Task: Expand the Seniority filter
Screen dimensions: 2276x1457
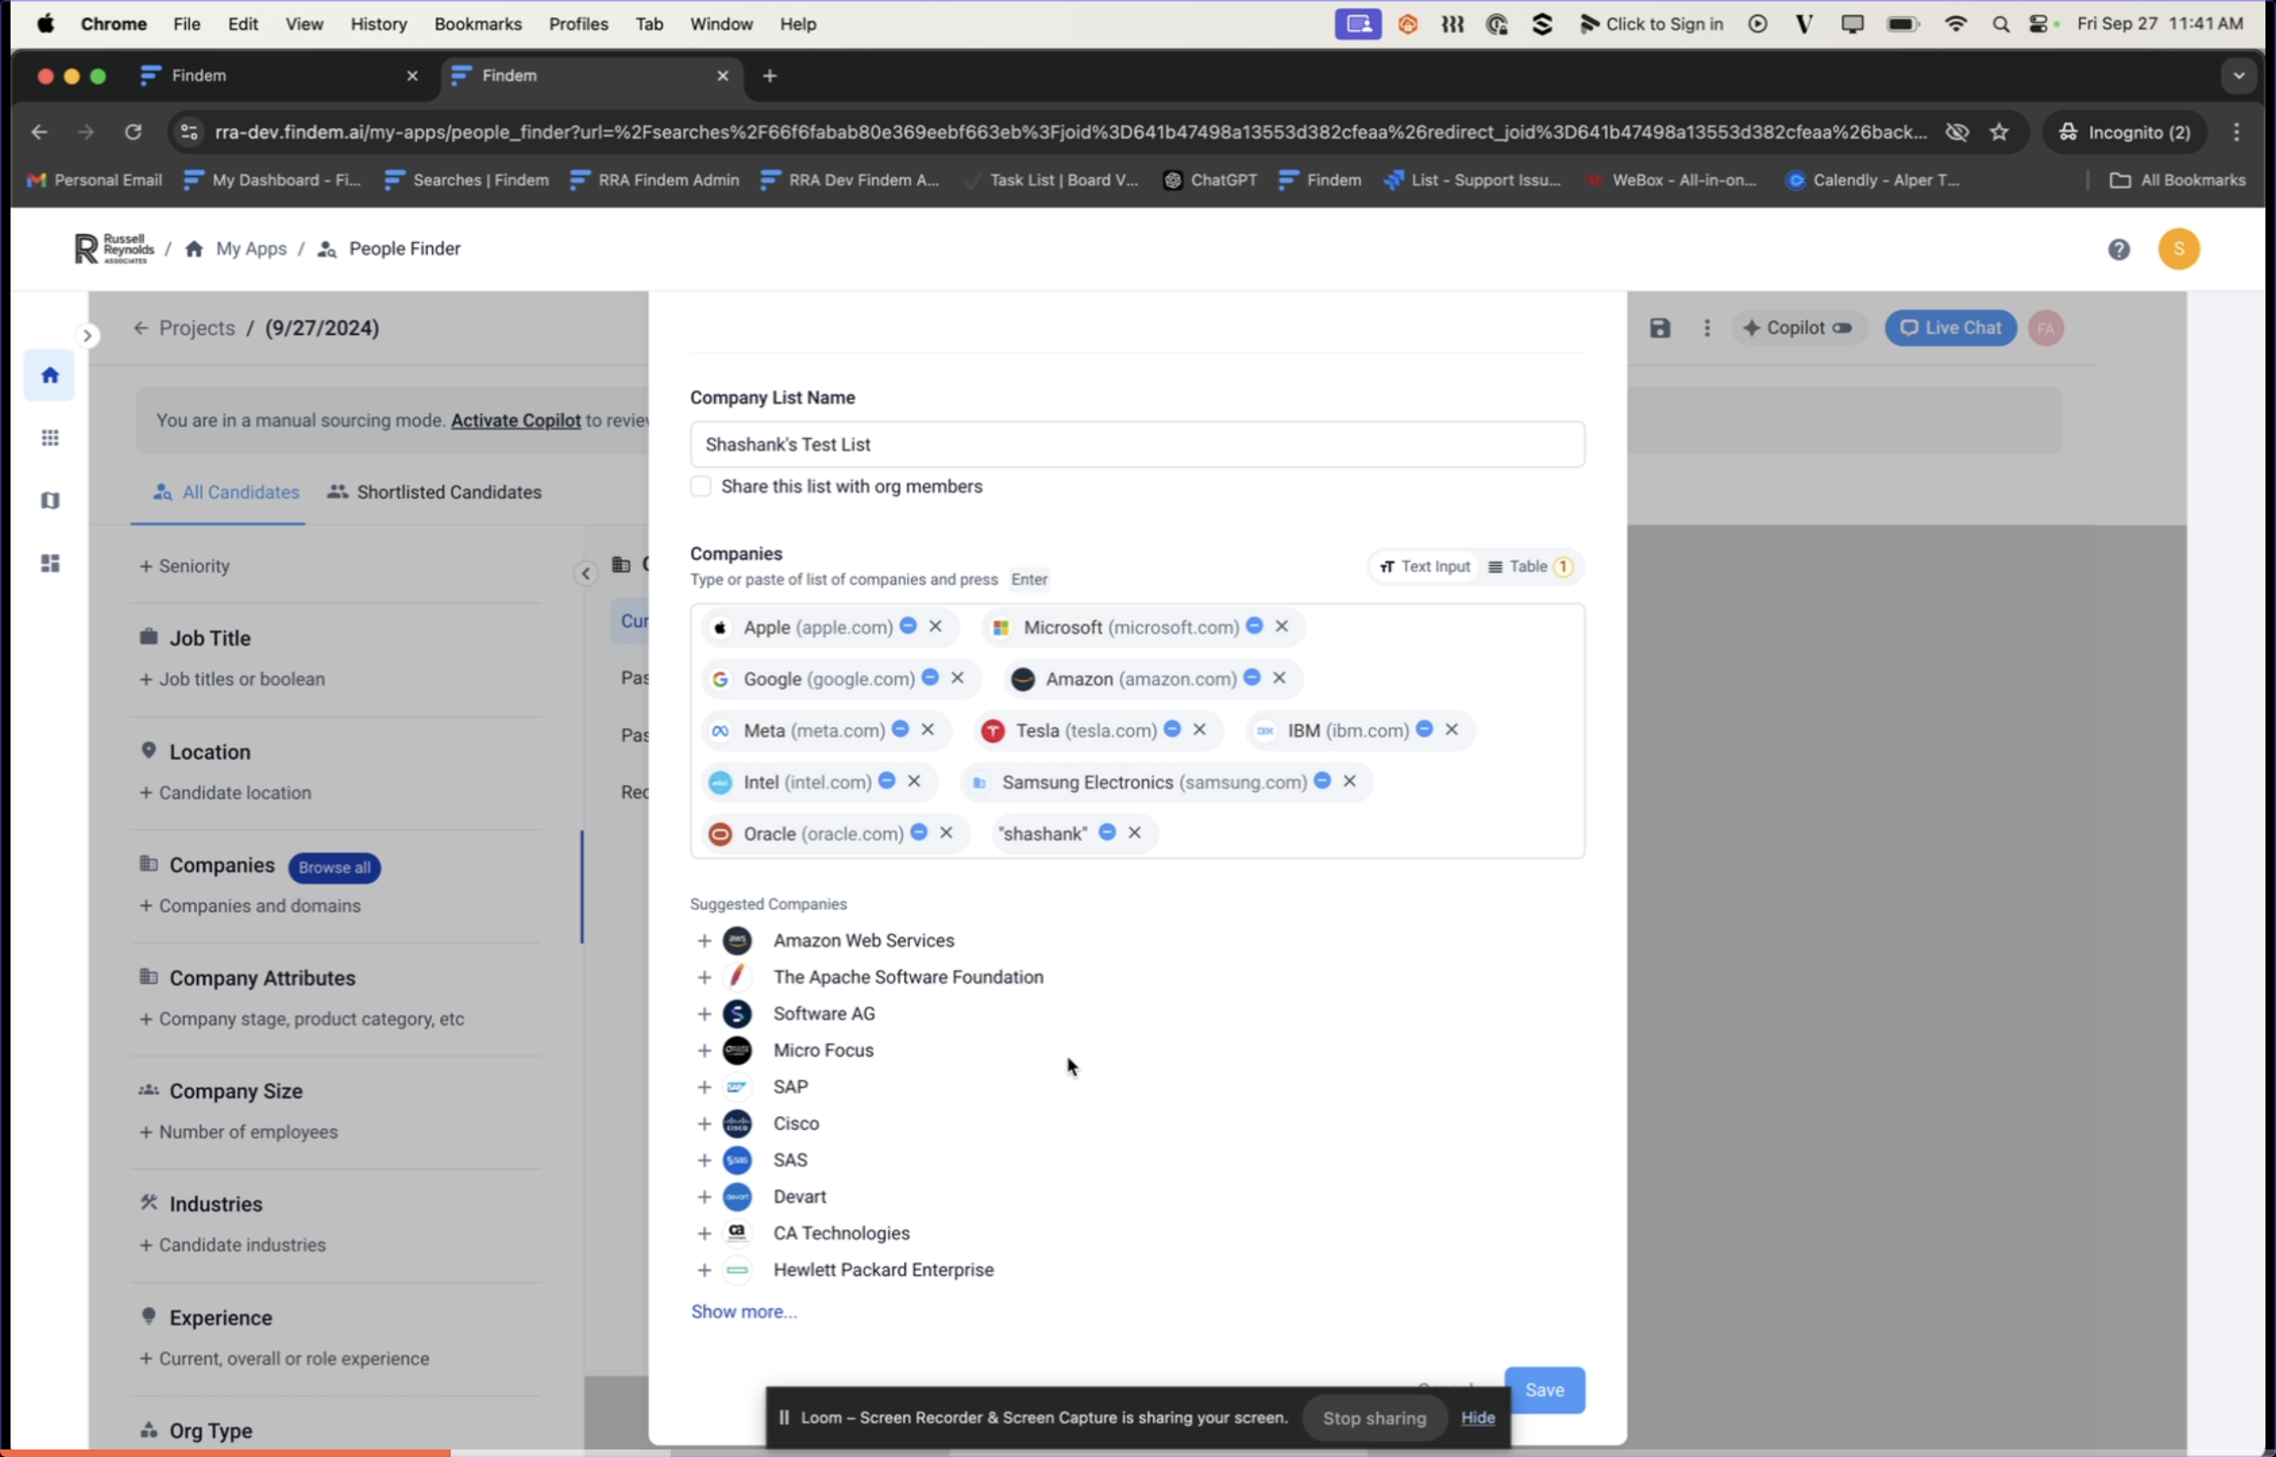Action: 184,566
